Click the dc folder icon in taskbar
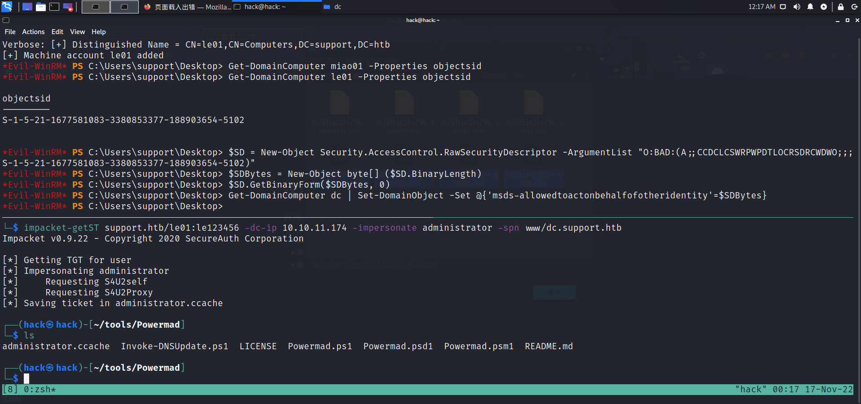Viewport: 861px width, 404px height. tap(327, 7)
